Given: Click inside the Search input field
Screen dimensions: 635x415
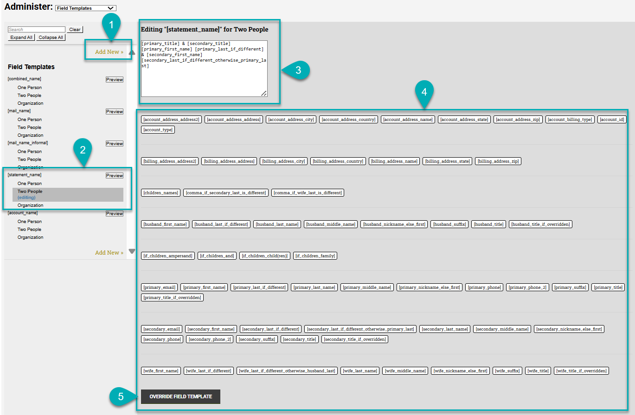Looking at the screenshot, I should pos(36,29).
